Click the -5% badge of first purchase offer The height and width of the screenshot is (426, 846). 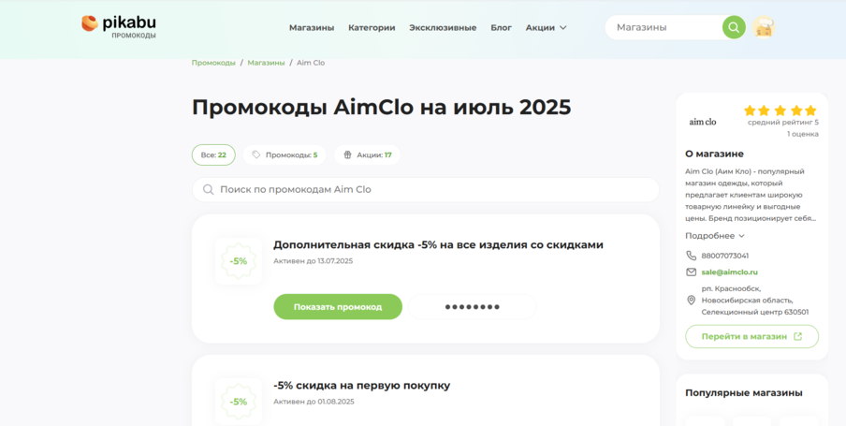239,402
